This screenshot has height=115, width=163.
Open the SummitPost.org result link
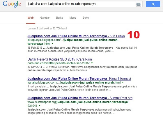coord(80,98)
